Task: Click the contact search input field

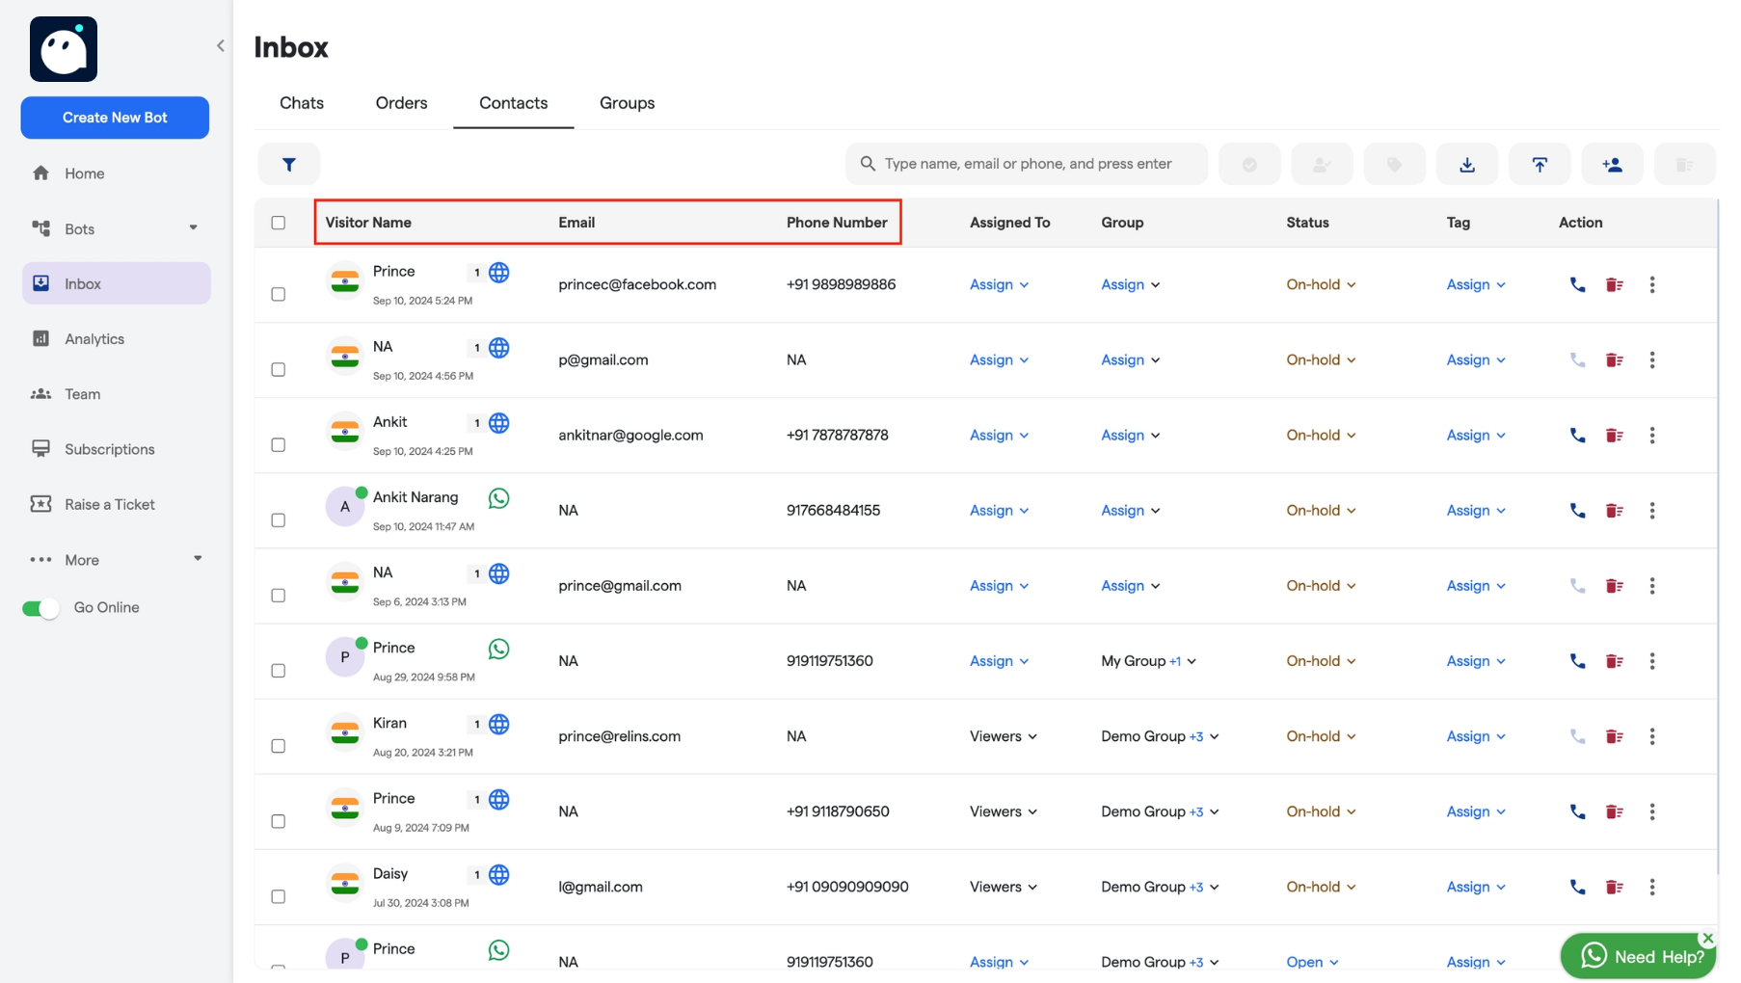Action: pyautogui.click(x=1027, y=164)
